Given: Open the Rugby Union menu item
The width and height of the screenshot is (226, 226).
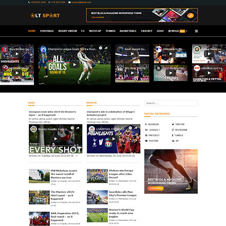Looking at the screenshot, I should [68, 31].
